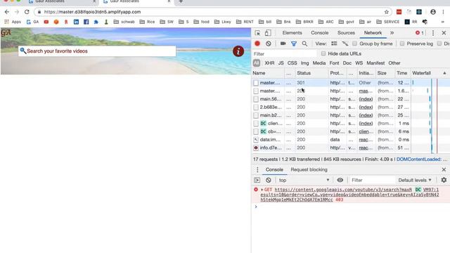Screen dimensions: 450x253
Task: Expand the console prompt chevron
Action: click(256, 207)
